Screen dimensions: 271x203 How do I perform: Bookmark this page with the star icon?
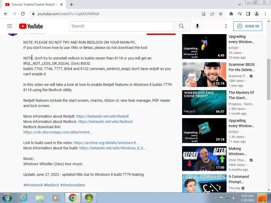[x=221, y=14]
